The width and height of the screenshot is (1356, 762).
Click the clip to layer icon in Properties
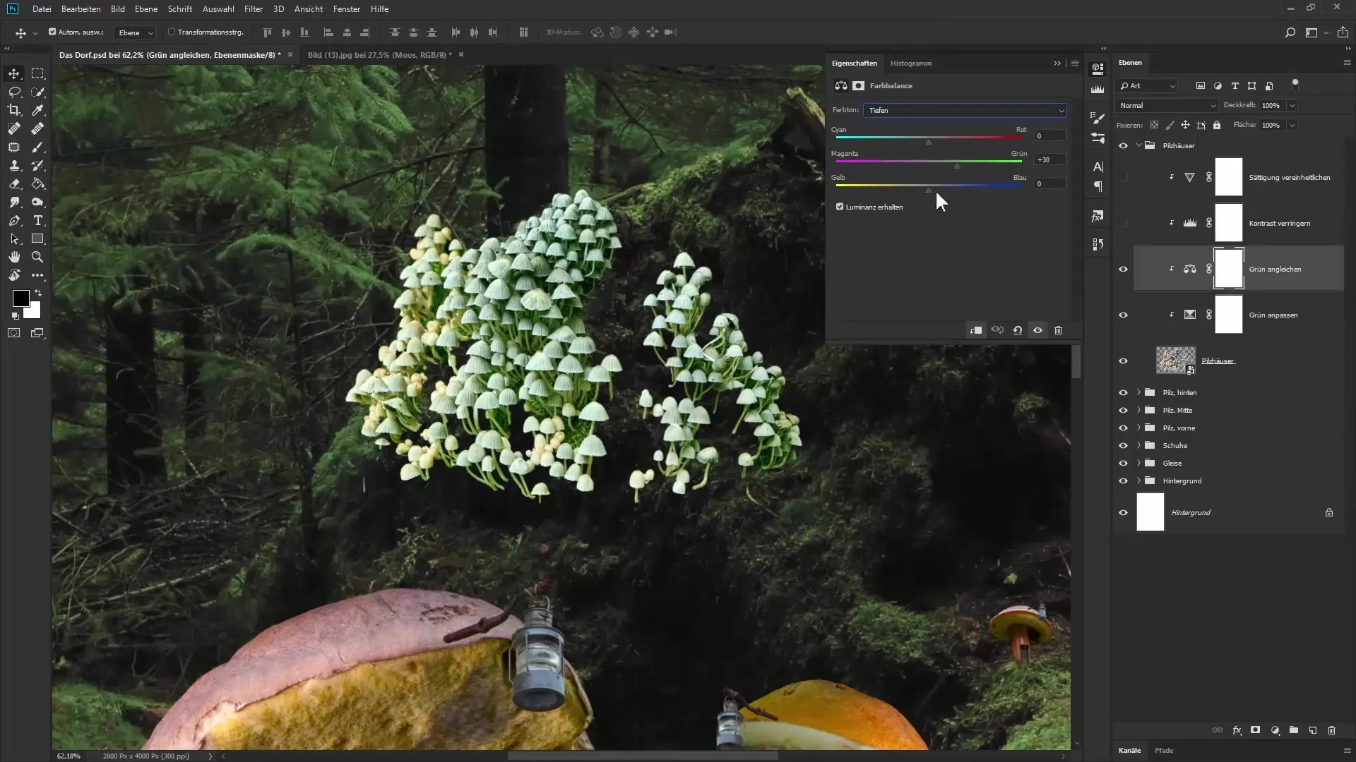coord(976,330)
